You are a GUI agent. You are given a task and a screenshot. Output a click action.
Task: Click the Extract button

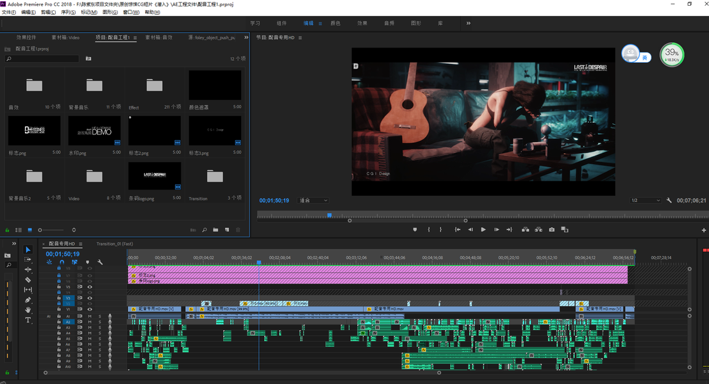point(538,230)
